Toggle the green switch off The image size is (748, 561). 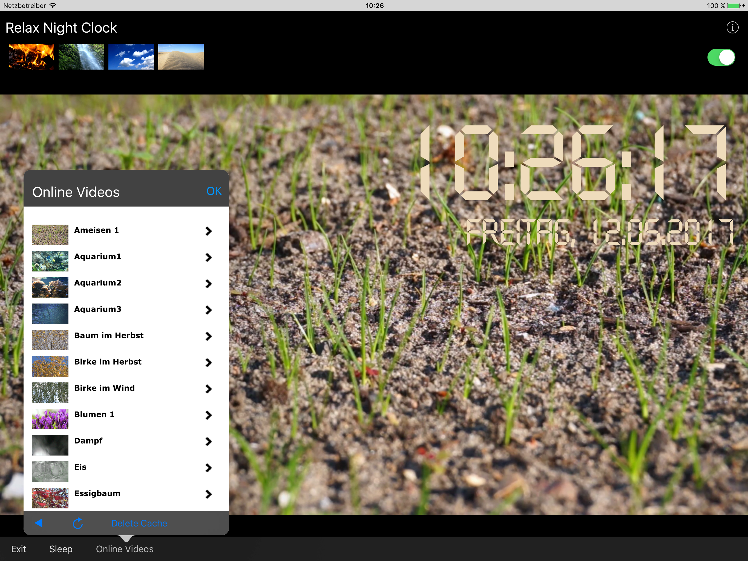[x=721, y=57]
